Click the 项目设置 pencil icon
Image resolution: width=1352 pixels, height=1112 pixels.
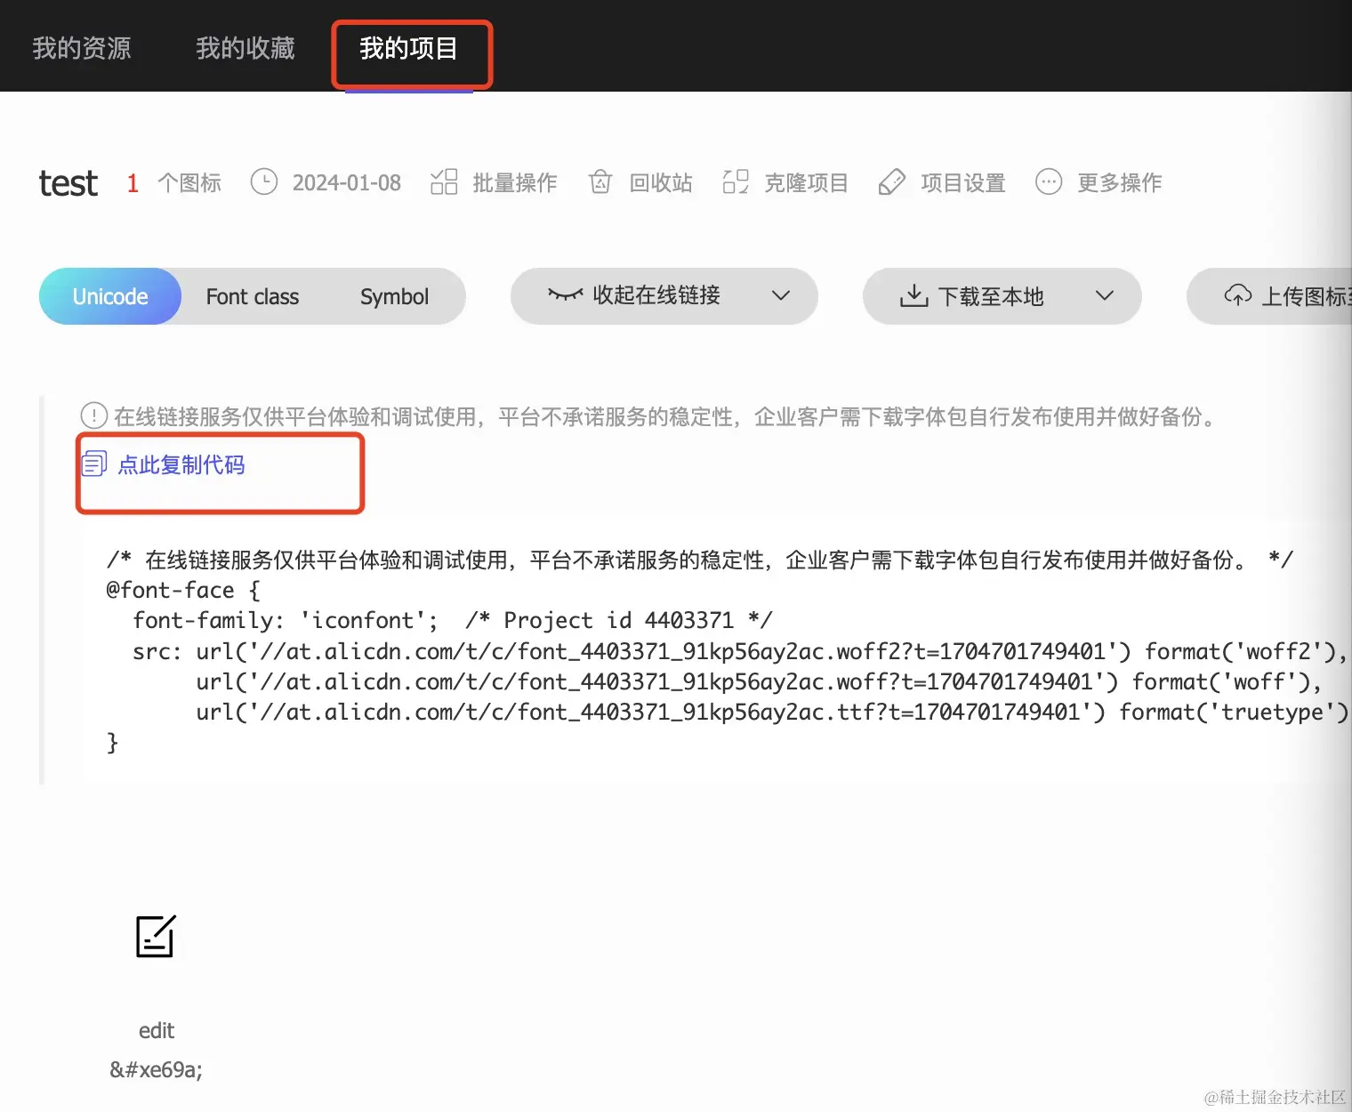pyautogui.click(x=891, y=182)
